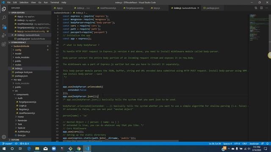
Task: Click the editor horizontal scrollbar
Action: 121,141
